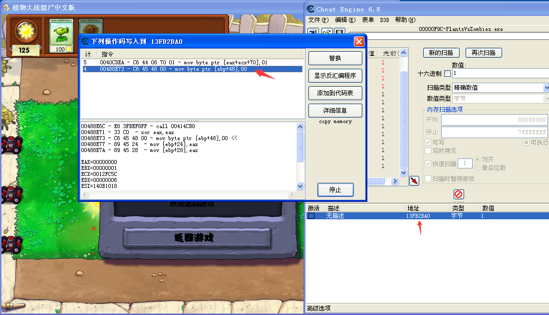
Task: Click address cell 13FB2BA0 in table
Action: coord(418,216)
